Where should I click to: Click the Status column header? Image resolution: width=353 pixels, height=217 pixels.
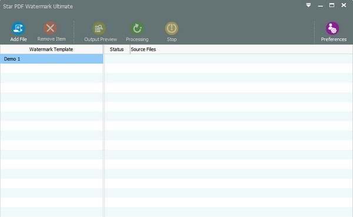tap(116, 49)
